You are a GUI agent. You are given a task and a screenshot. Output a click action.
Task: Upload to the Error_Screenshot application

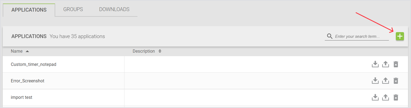coord(385,81)
